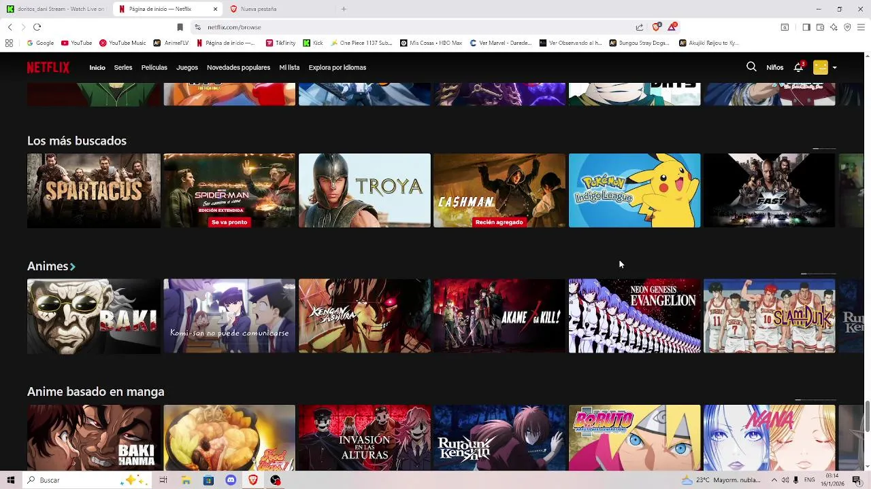
Task: Open Baki thumbnail in Animes row
Action: 94,316
